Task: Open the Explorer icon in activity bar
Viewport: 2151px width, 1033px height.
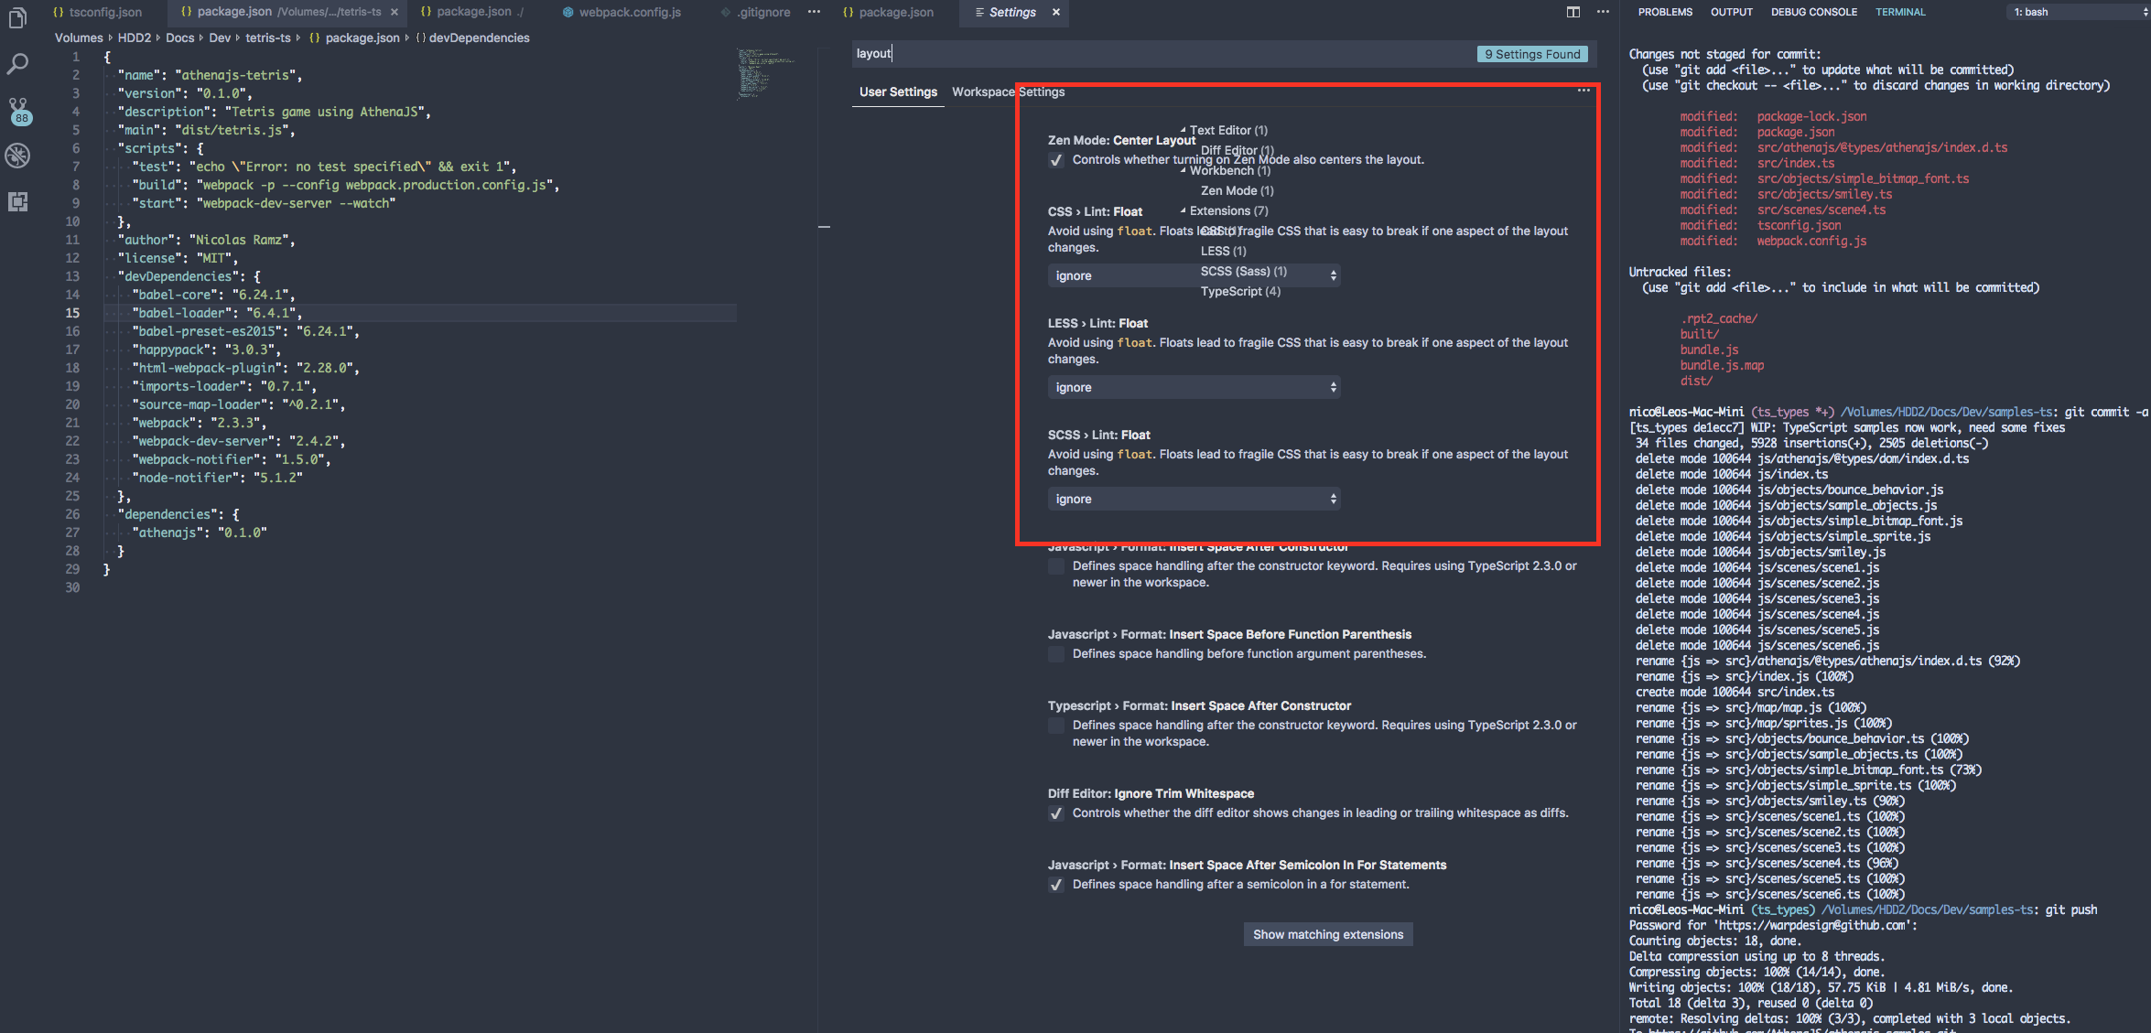Action: (x=17, y=18)
